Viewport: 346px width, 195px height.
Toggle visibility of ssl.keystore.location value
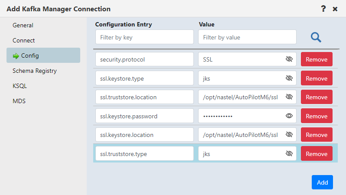tap(289, 135)
